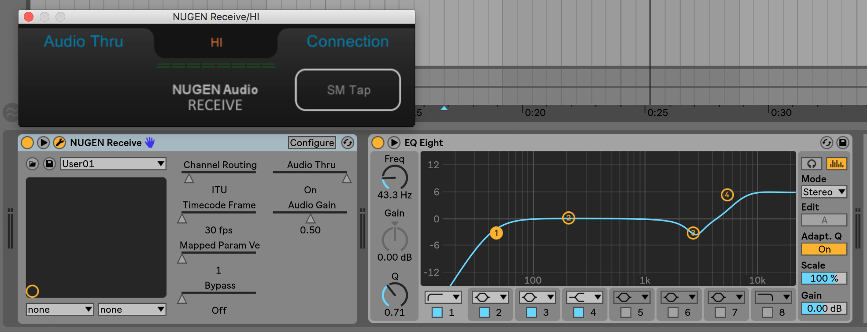The image size is (867, 332).
Task: Switch to HI tab in NUGEN window
Action: (x=216, y=42)
